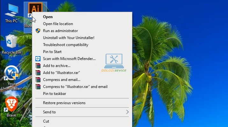Click Cut in the context menu
This screenshot has height=127, width=228.
(x=46, y=121)
